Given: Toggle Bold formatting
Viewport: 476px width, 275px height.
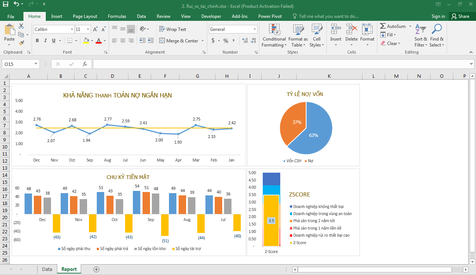Looking at the screenshot, I should point(37,41).
